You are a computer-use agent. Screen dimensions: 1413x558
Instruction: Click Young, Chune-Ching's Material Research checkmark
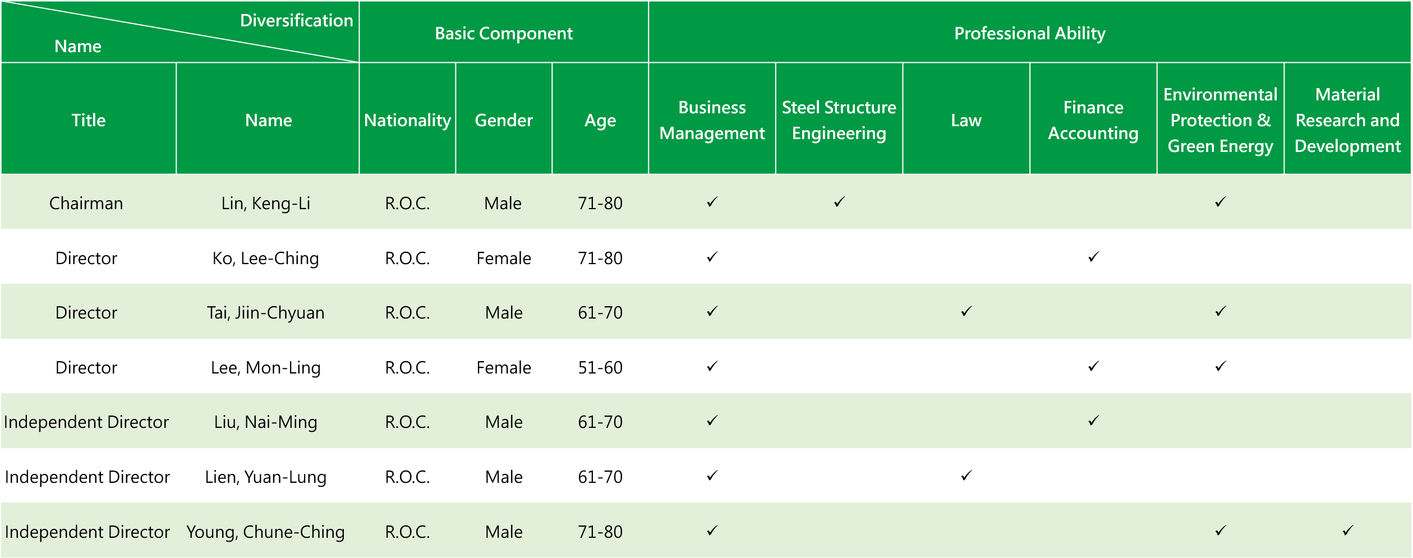pos(1347,531)
